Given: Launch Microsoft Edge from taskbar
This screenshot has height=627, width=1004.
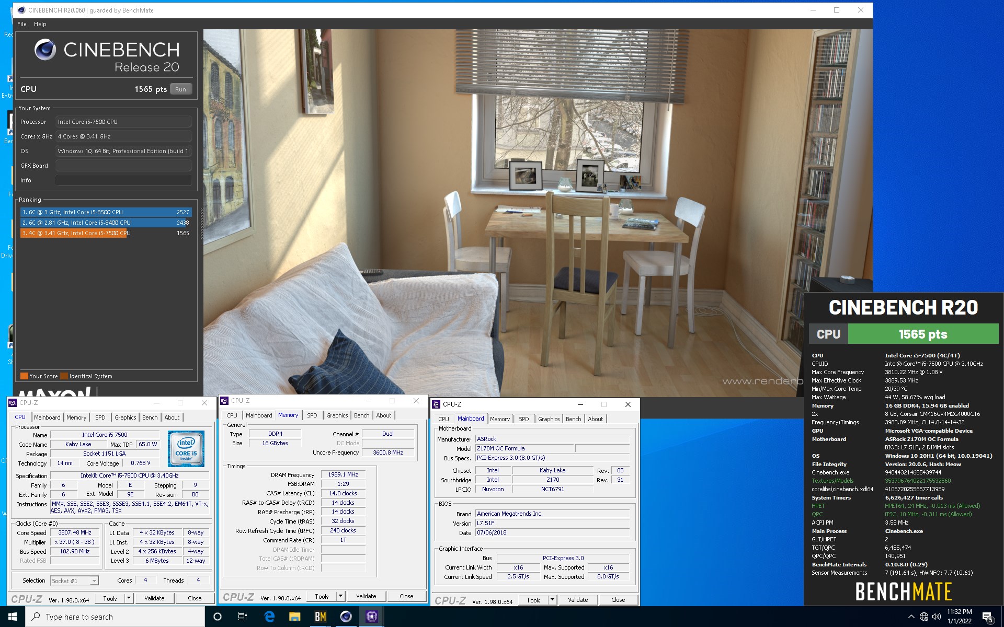Looking at the screenshot, I should click(x=269, y=617).
